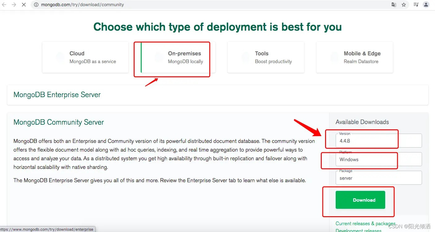This screenshot has height=232, width=435.
Task: Focus the address bar URL
Action: click(82, 5)
